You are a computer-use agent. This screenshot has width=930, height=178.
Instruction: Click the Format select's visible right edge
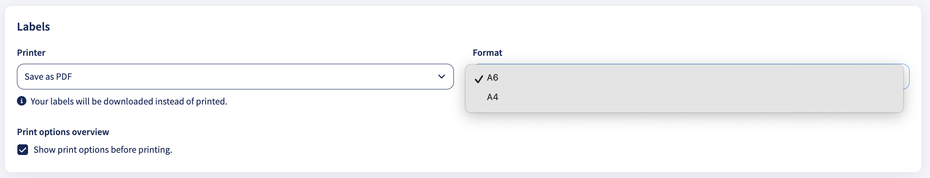(906, 77)
